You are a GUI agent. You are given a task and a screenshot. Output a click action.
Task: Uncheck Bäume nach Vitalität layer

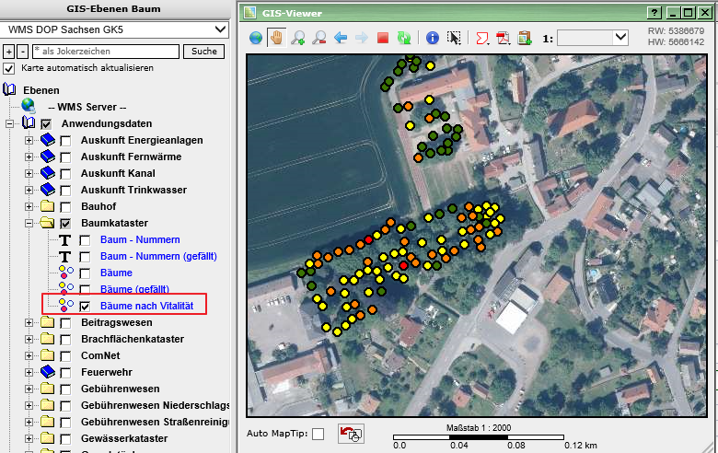(x=86, y=306)
